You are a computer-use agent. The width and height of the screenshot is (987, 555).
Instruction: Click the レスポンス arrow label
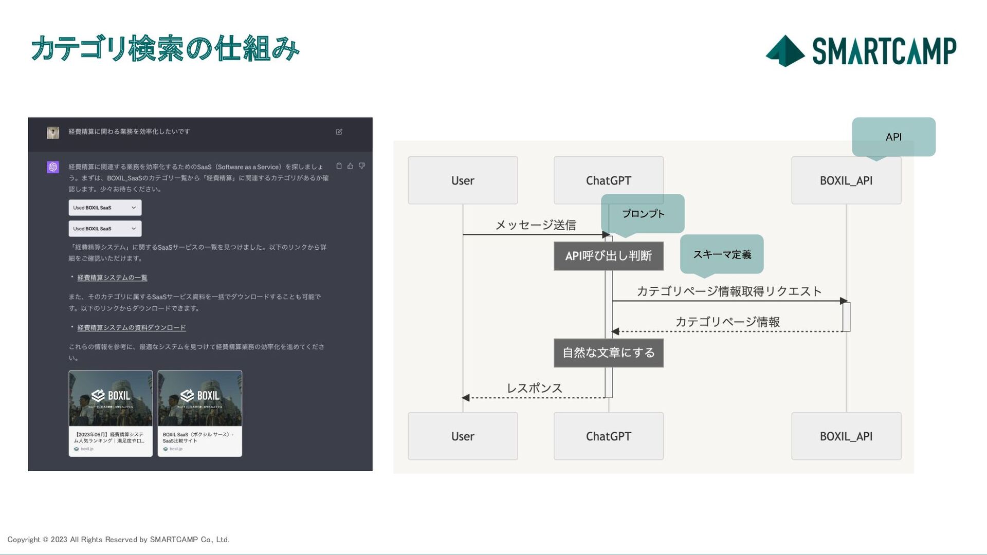pyautogui.click(x=535, y=388)
